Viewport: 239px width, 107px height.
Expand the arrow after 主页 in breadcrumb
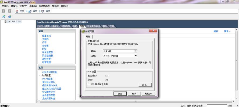click(27, 11)
